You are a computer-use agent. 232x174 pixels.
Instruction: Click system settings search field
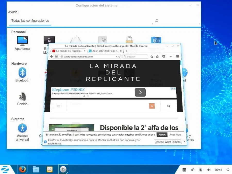coord(176,21)
